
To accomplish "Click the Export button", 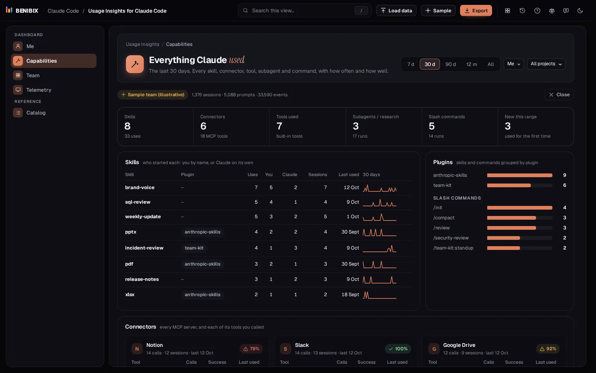I will point(476,10).
